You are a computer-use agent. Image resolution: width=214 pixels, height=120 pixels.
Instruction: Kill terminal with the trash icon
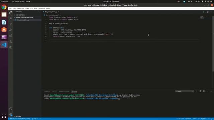[204, 91]
